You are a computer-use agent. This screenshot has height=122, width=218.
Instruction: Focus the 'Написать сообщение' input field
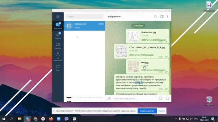tap(135, 99)
